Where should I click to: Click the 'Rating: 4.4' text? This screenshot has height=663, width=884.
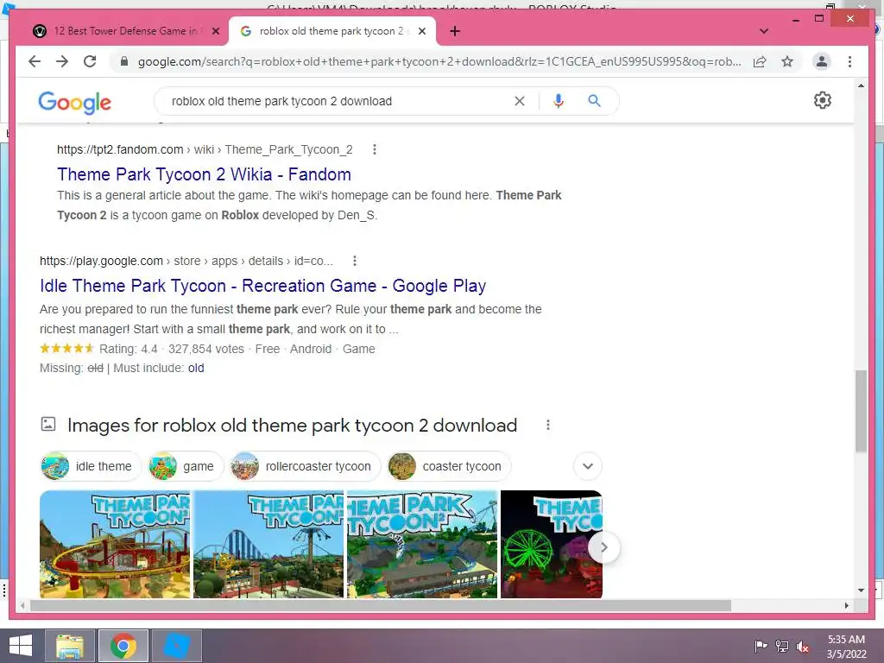[128, 349]
